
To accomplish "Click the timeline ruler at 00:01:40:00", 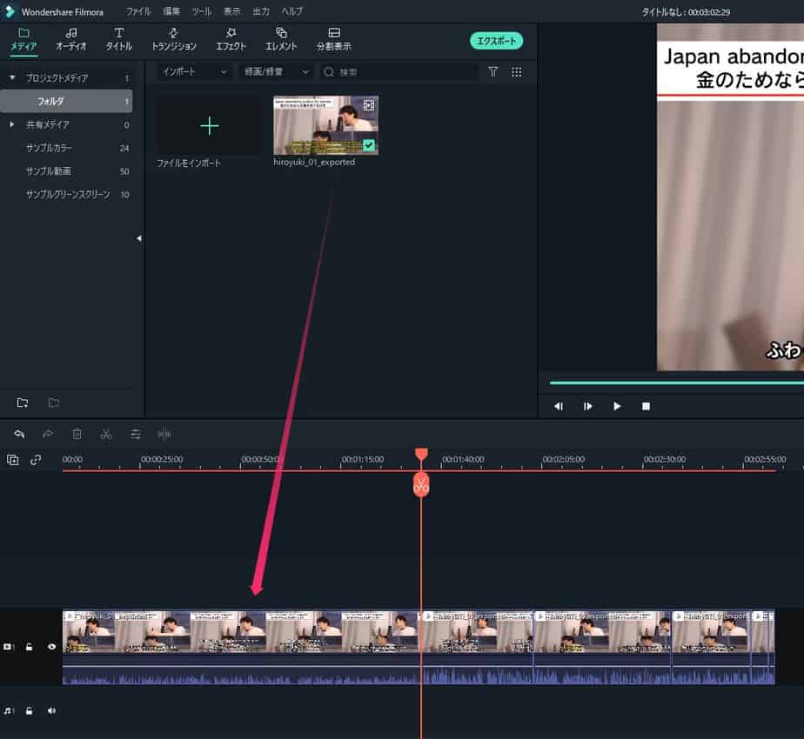I will (463, 459).
